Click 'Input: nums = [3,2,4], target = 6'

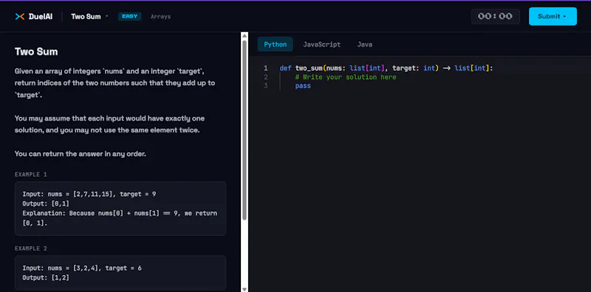pyautogui.click(x=82, y=268)
